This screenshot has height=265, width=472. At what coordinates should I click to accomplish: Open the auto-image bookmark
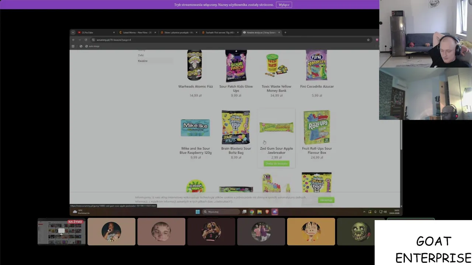point(92,46)
